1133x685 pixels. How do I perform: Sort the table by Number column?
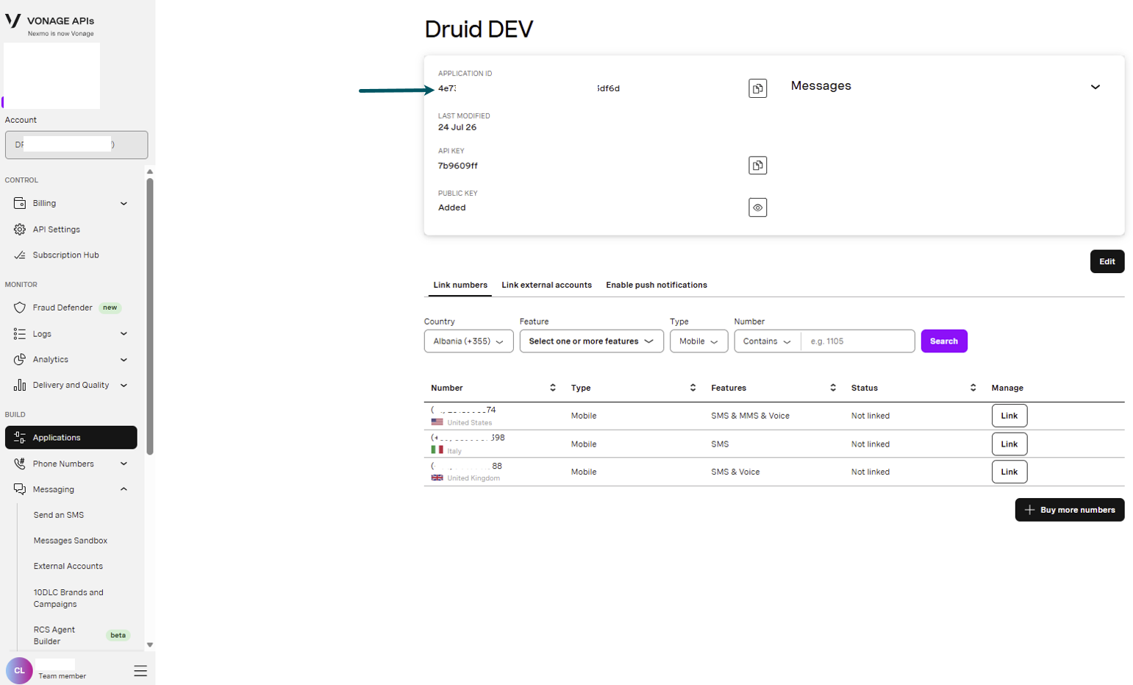(x=552, y=388)
